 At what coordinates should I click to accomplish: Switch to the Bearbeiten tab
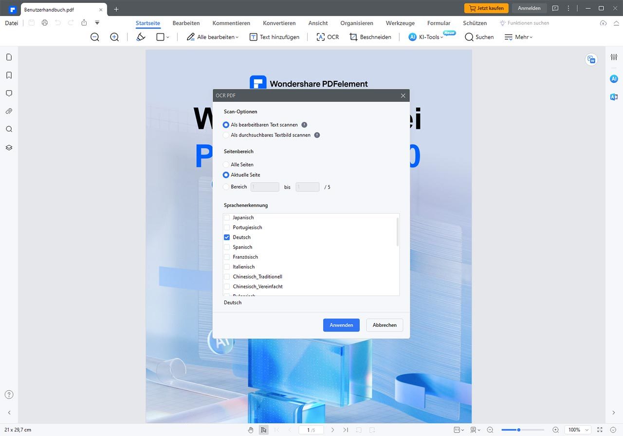point(186,23)
